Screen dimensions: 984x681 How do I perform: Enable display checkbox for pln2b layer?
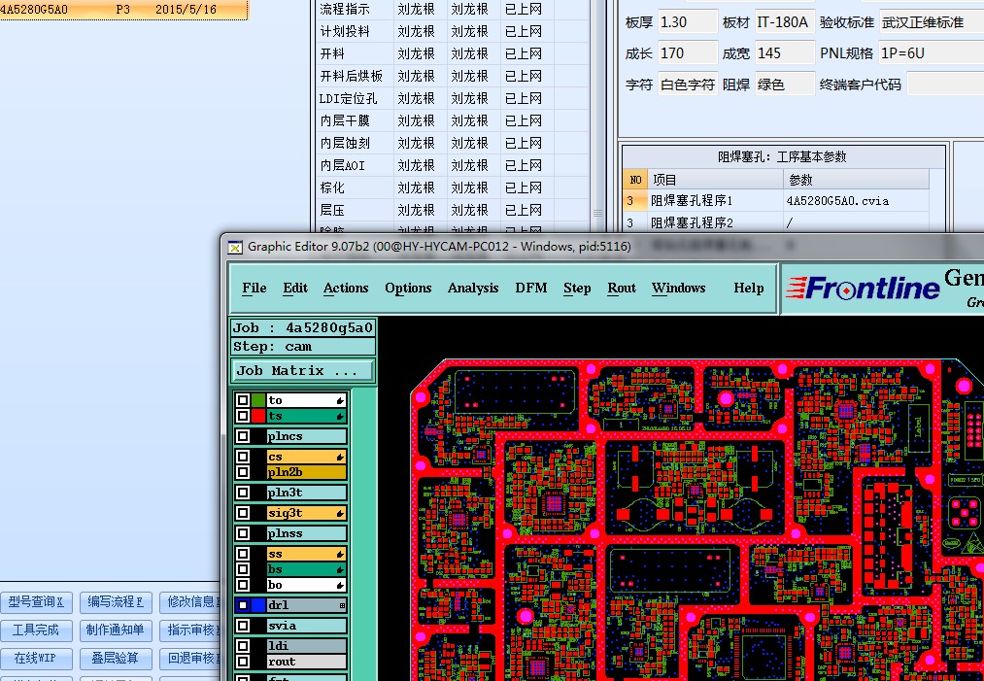point(243,472)
